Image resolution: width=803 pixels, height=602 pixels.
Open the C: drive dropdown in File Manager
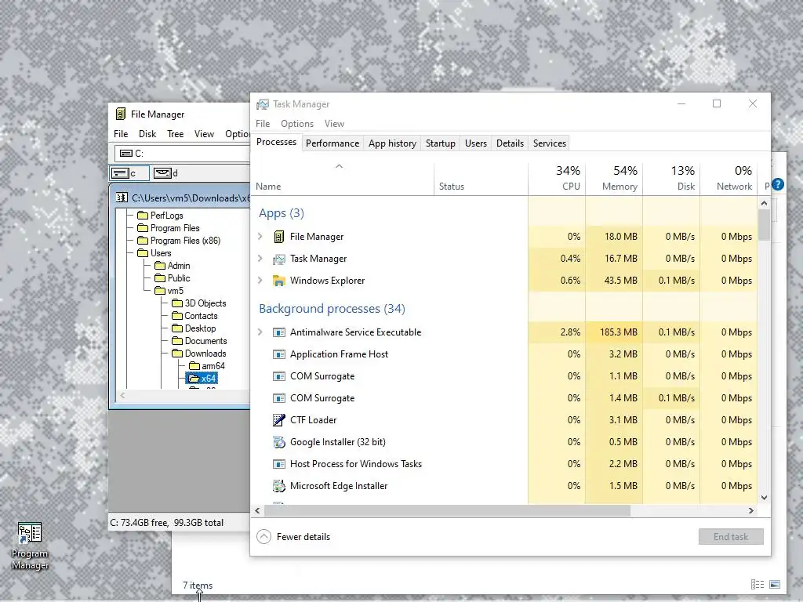[182, 153]
